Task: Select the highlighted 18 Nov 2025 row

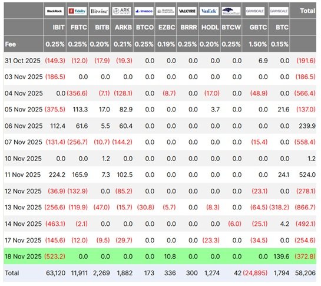Action: (x=160, y=257)
